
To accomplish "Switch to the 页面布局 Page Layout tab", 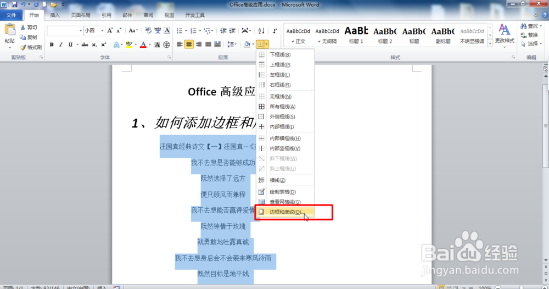I will 81,15.
